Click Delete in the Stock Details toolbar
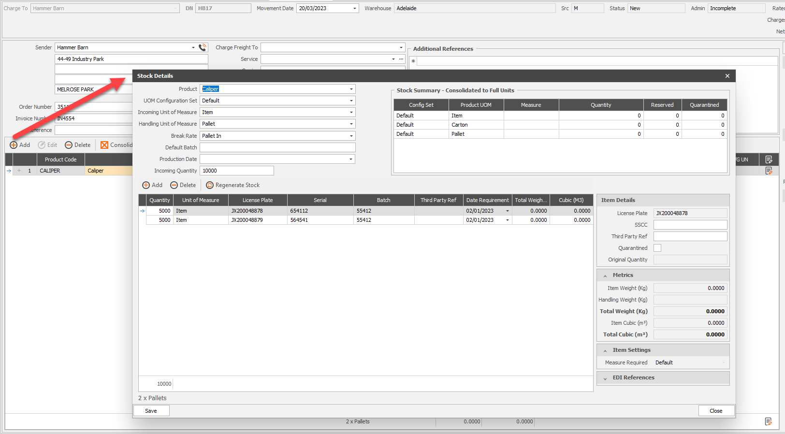Image resolution: width=785 pixels, height=434 pixels. [183, 185]
